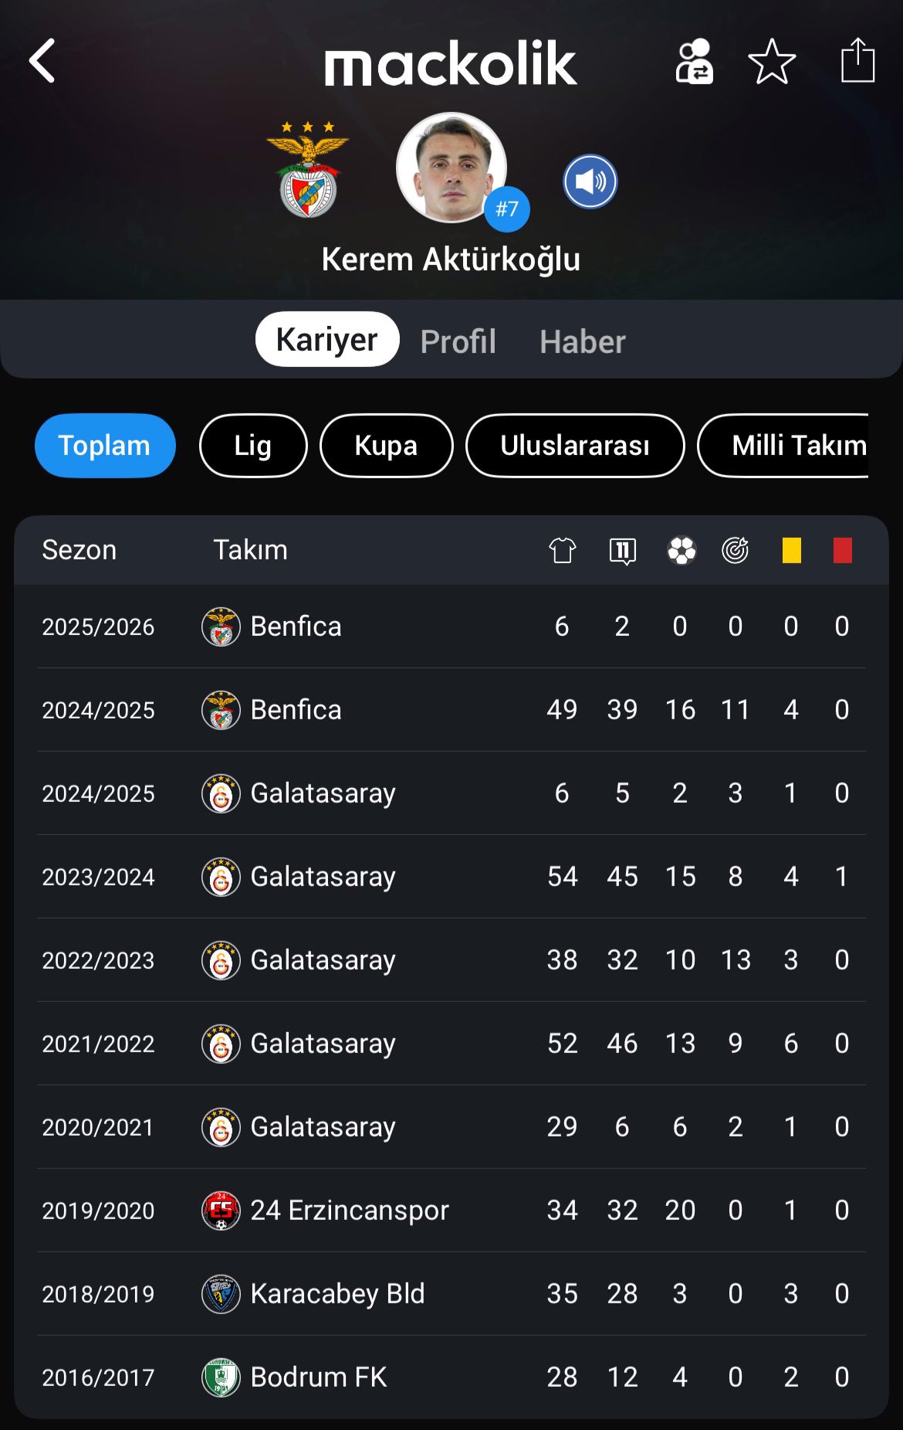This screenshot has width=903, height=1430.
Task: Switch to the Profil tab
Action: (x=458, y=341)
